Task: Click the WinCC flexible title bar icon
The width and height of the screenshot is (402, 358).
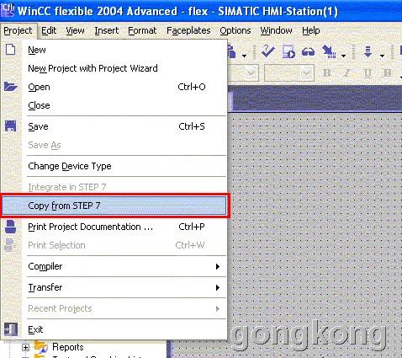Action: [8, 10]
